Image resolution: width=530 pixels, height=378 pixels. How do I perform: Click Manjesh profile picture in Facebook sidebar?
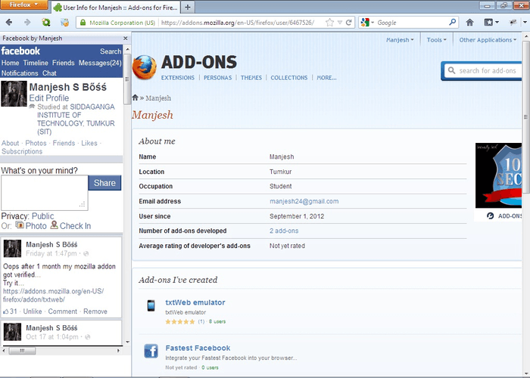click(x=14, y=94)
